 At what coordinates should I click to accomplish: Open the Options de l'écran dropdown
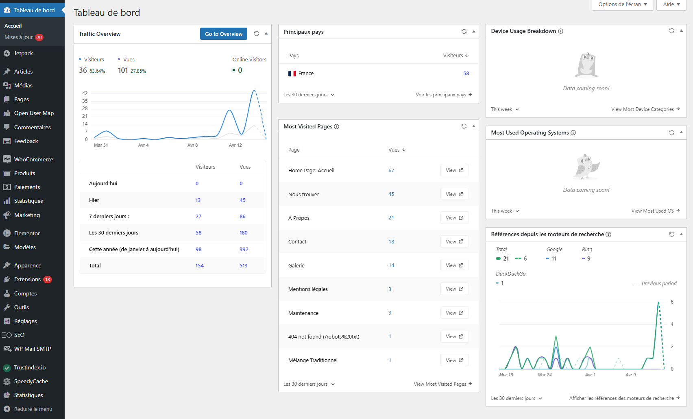coord(622,4)
